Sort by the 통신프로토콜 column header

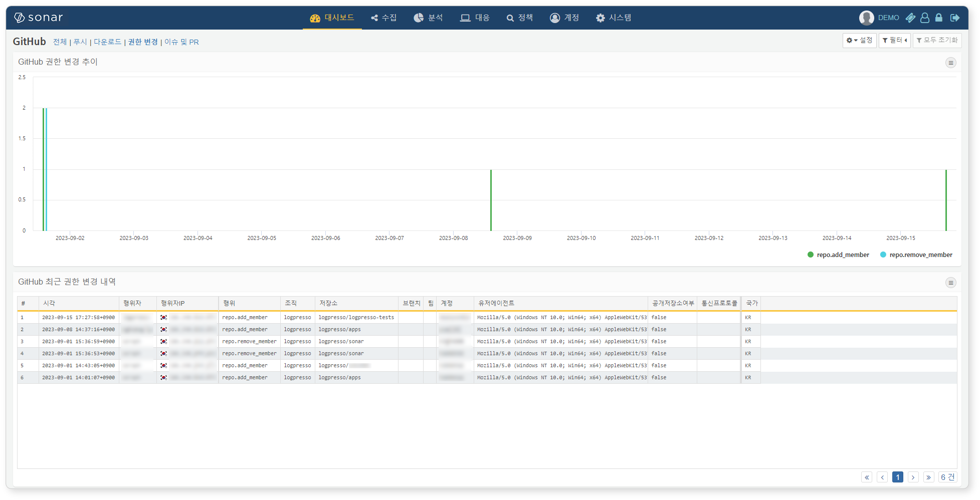coord(719,303)
